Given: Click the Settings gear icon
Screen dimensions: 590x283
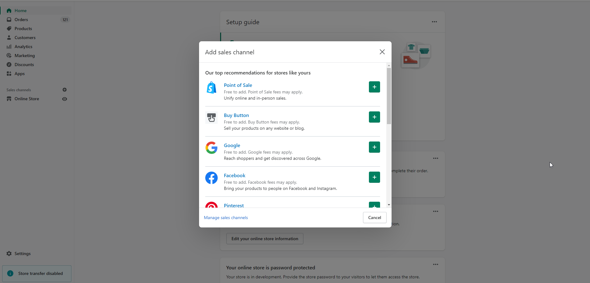Looking at the screenshot, I should tap(9, 254).
